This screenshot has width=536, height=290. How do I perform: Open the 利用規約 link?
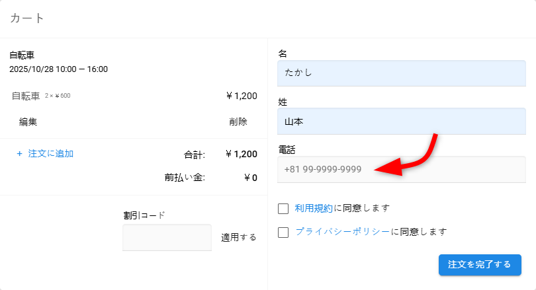pyautogui.click(x=314, y=208)
